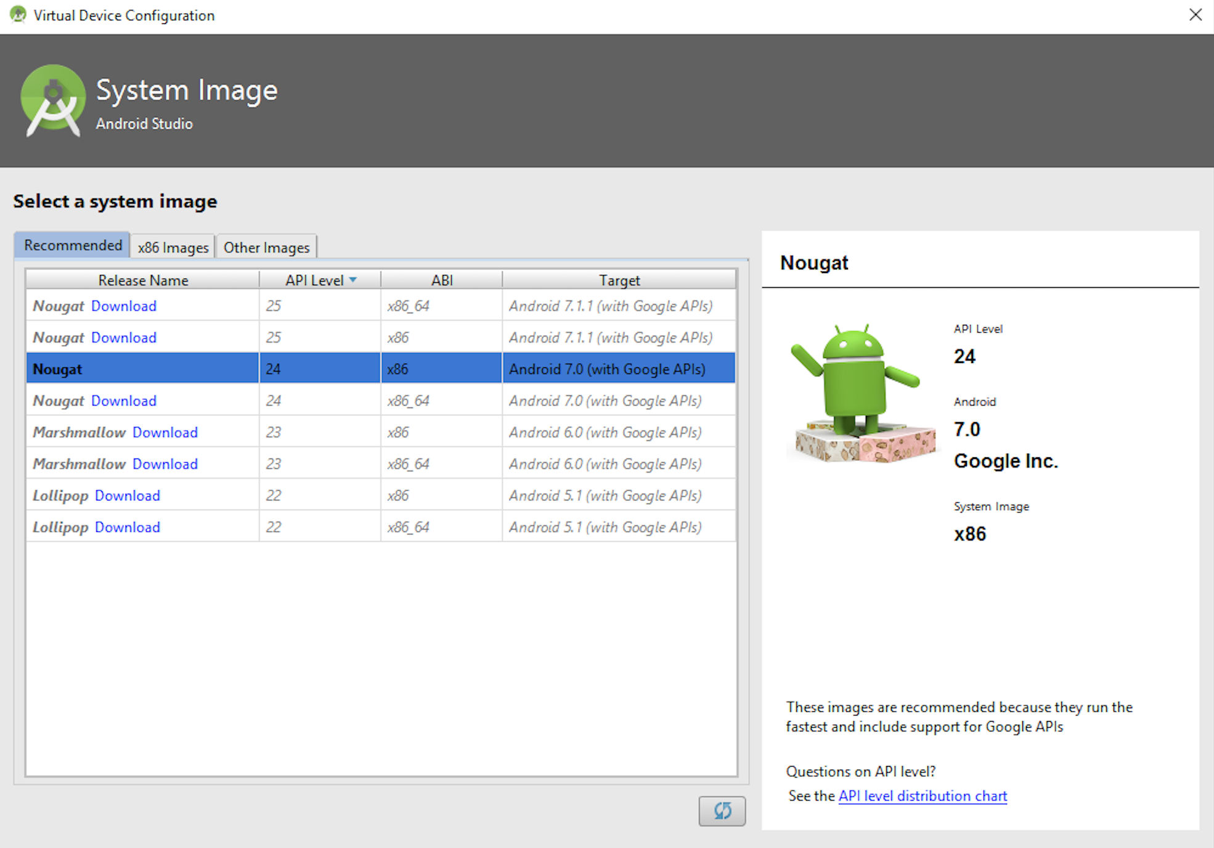Screen dimensions: 1214x848
Task: Open the API level distribution chart link
Action: (x=923, y=796)
